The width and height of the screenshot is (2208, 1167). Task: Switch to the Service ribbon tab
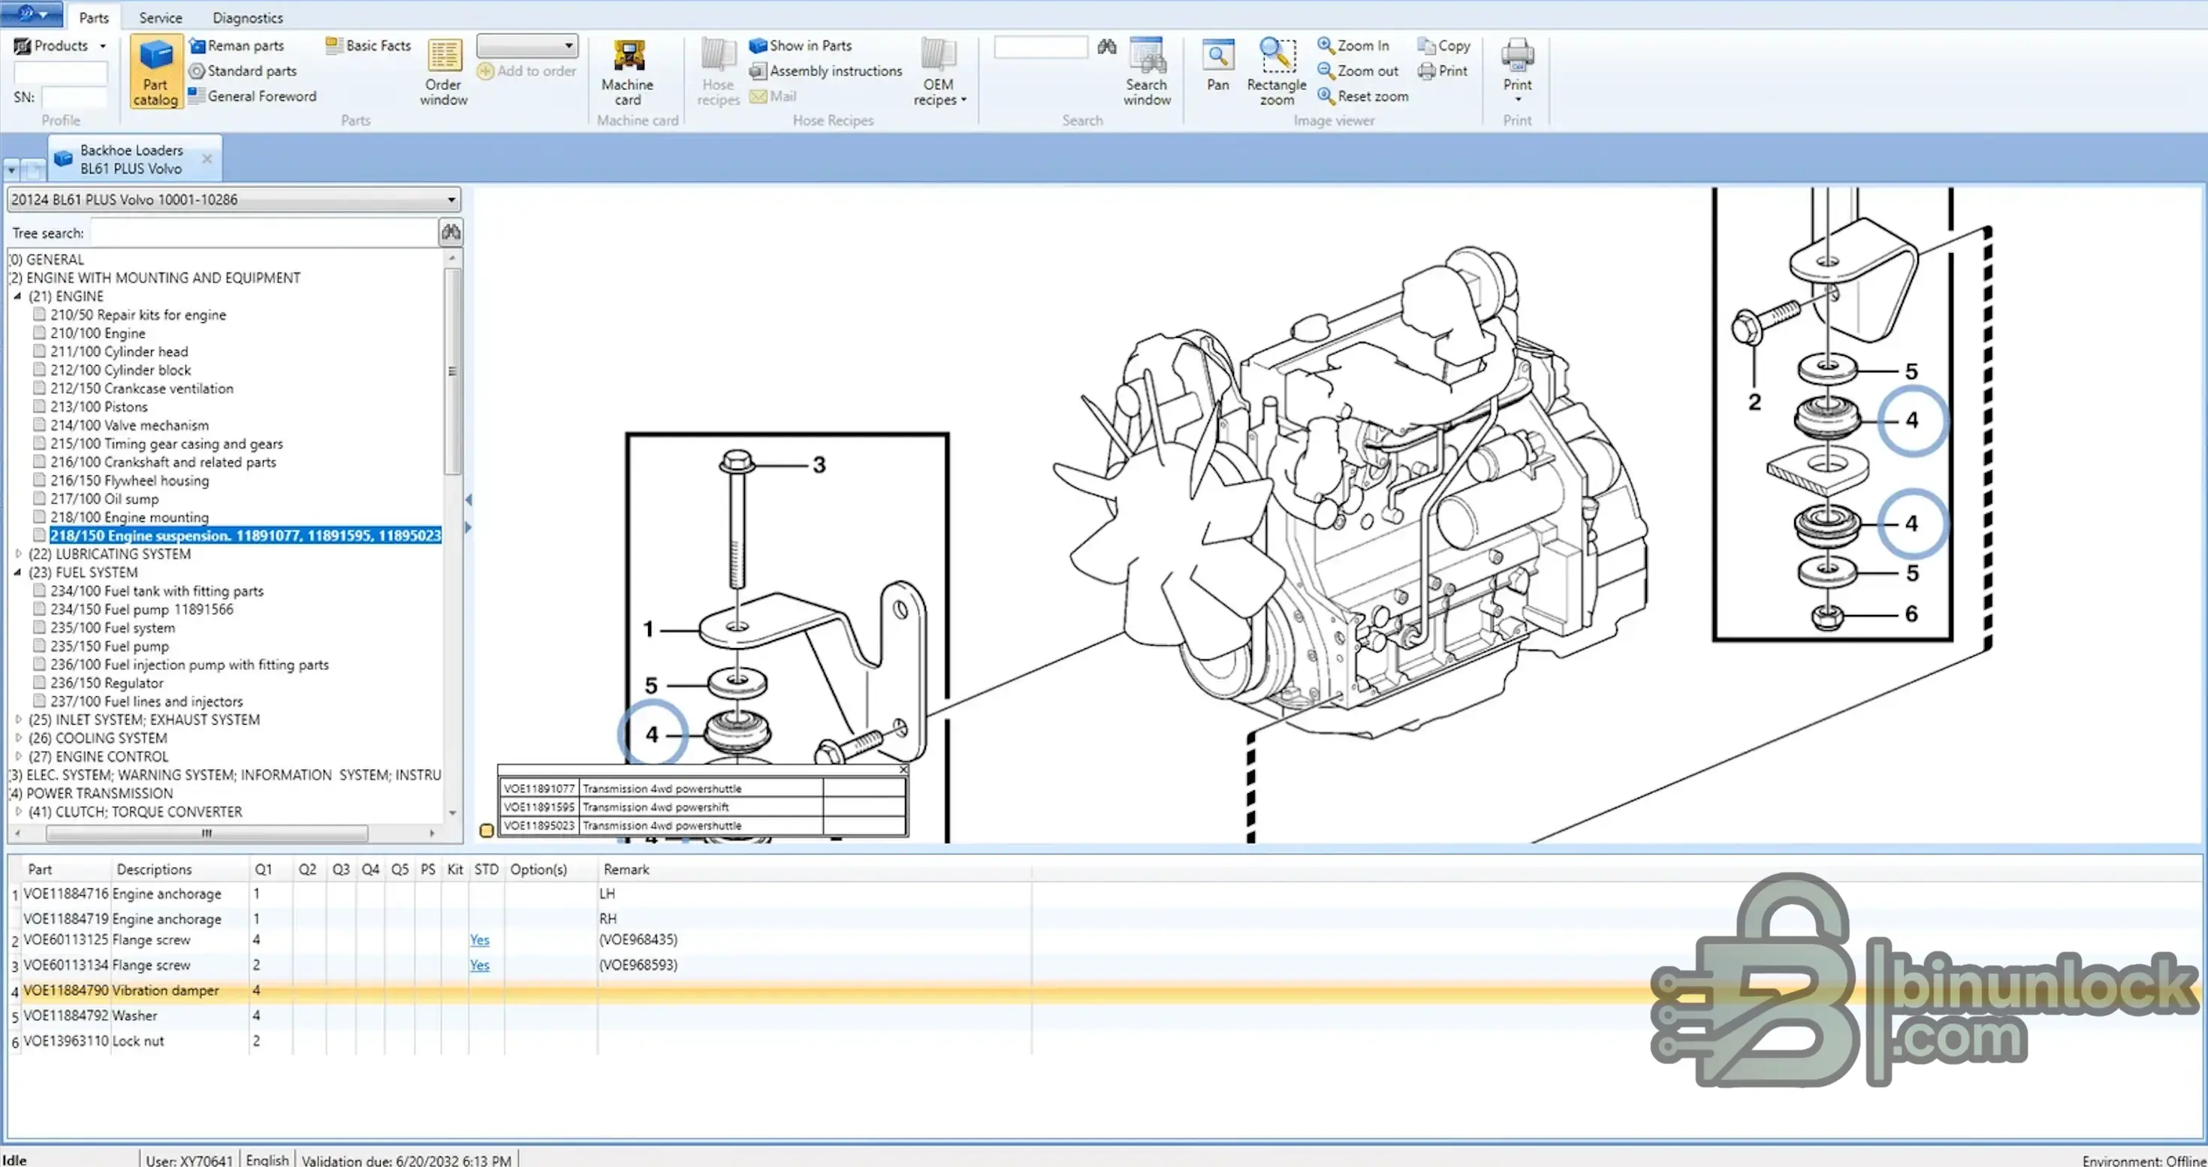tap(160, 17)
